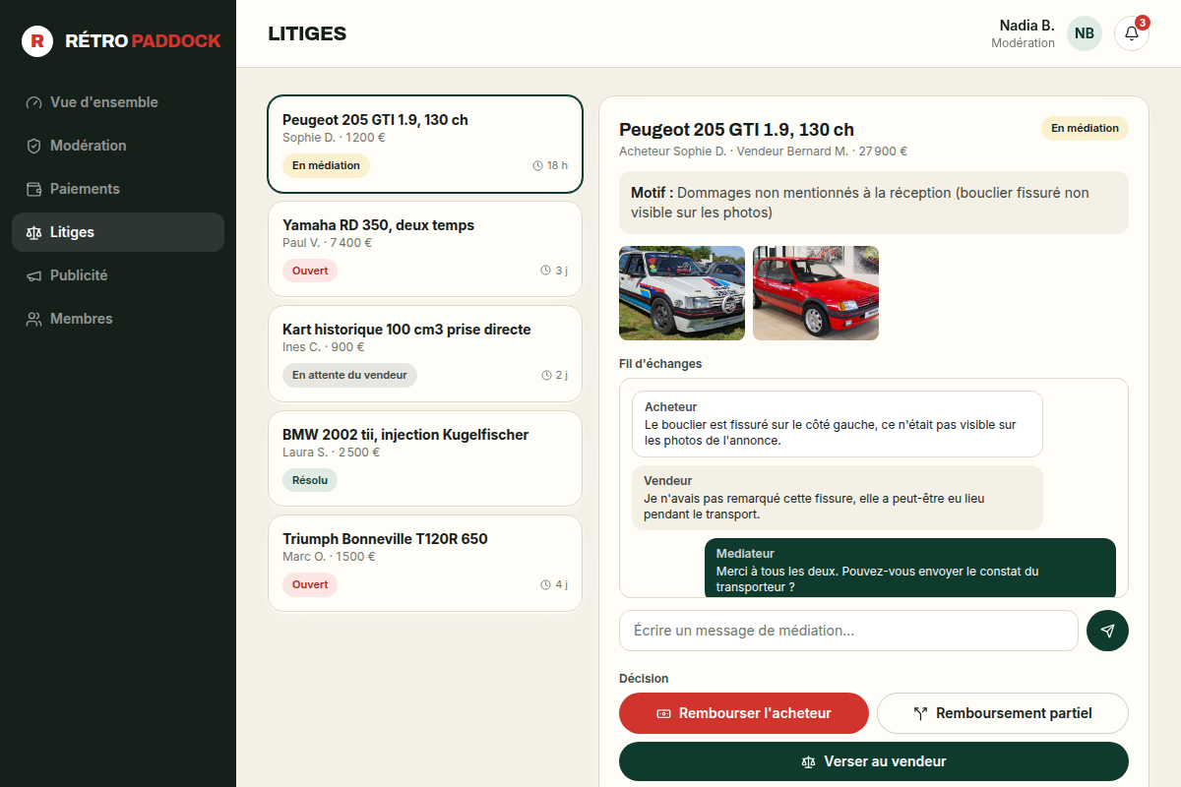
Task: Click the Décision section label
Action: (644, 679)
